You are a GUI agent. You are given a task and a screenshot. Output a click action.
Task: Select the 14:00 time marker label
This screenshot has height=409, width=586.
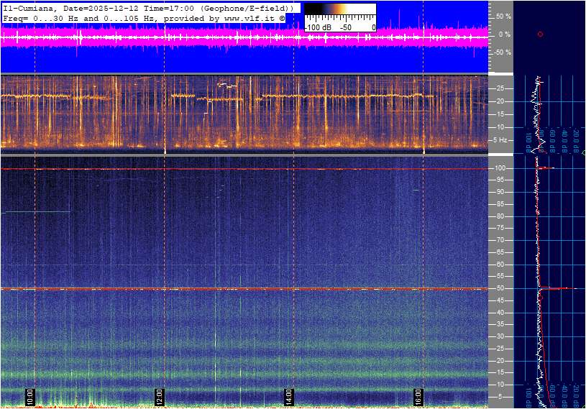(x=289, y=396)
